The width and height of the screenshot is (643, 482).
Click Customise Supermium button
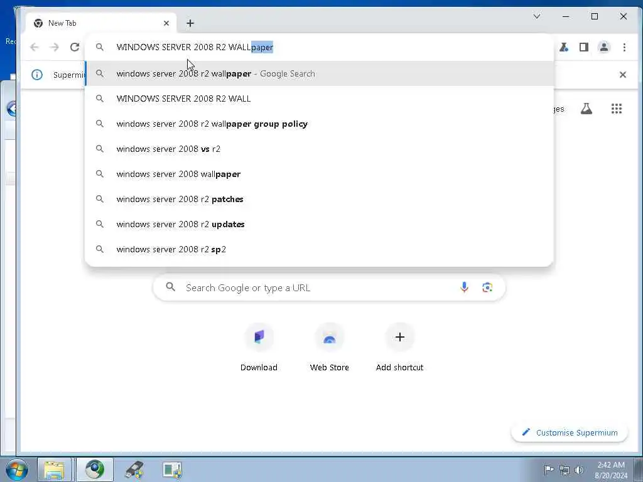(x=570, y=433)
